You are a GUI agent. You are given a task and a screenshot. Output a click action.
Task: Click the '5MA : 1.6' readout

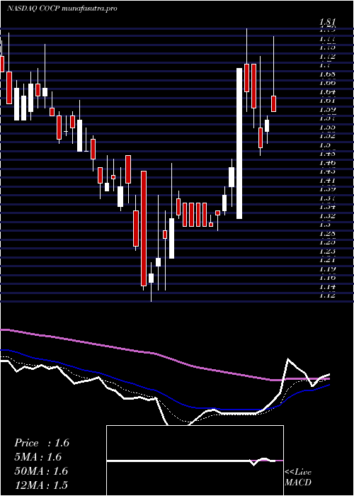pyautogui.click(x=38, y=457)
